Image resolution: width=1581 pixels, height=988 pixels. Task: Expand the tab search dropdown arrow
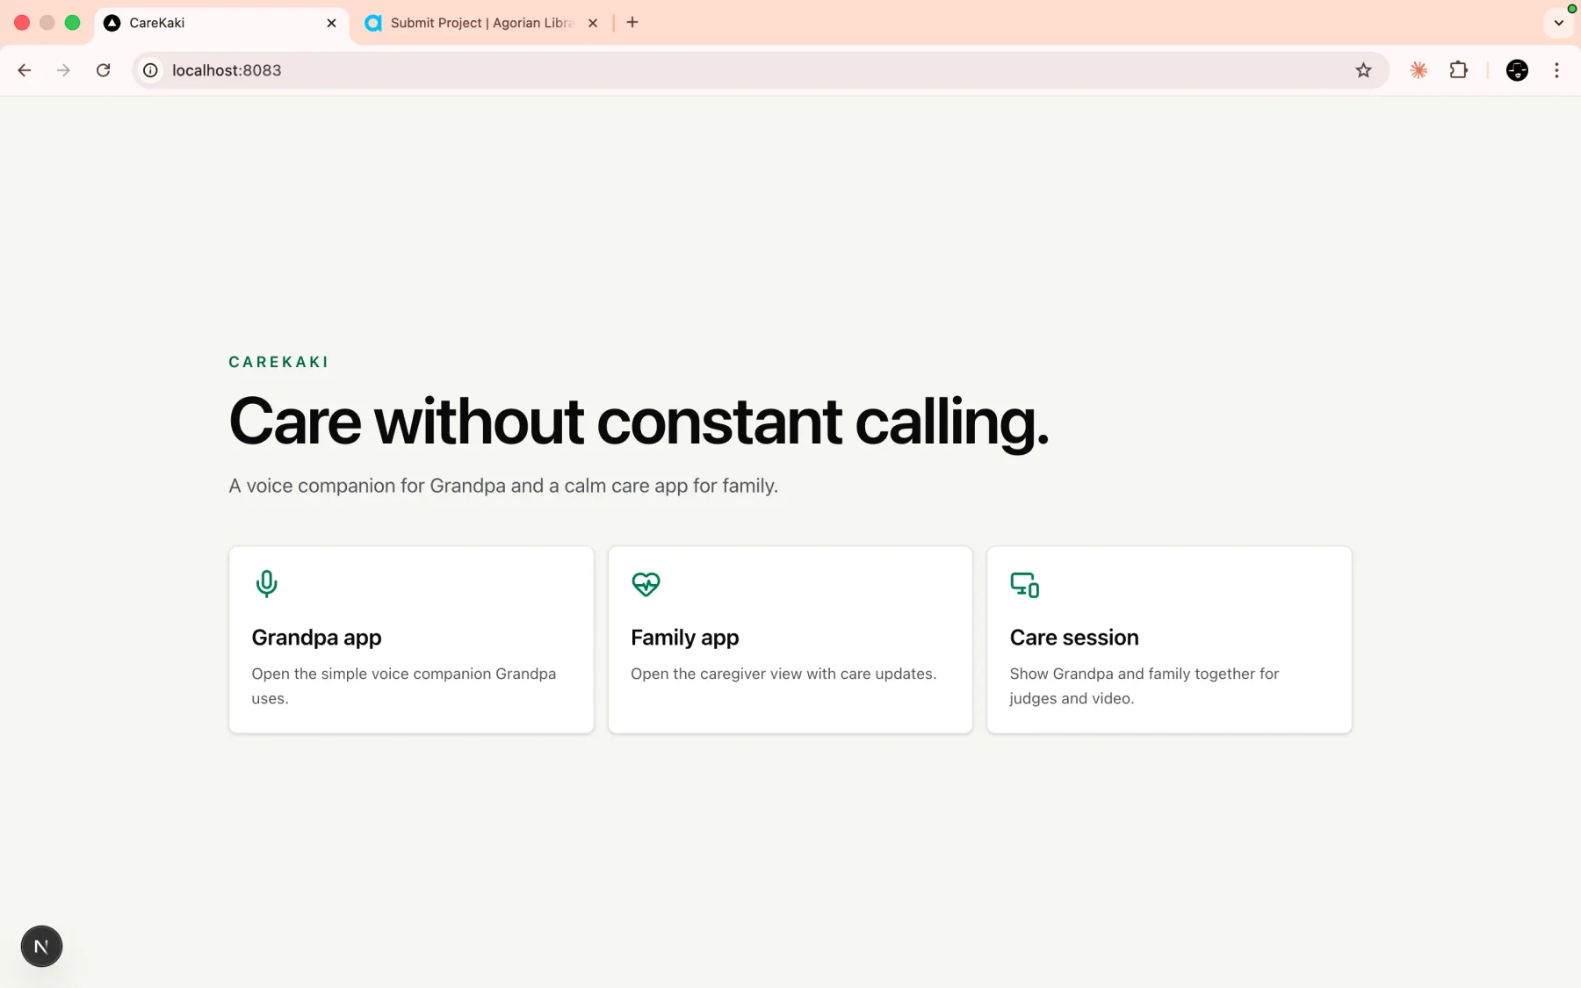1559,23
